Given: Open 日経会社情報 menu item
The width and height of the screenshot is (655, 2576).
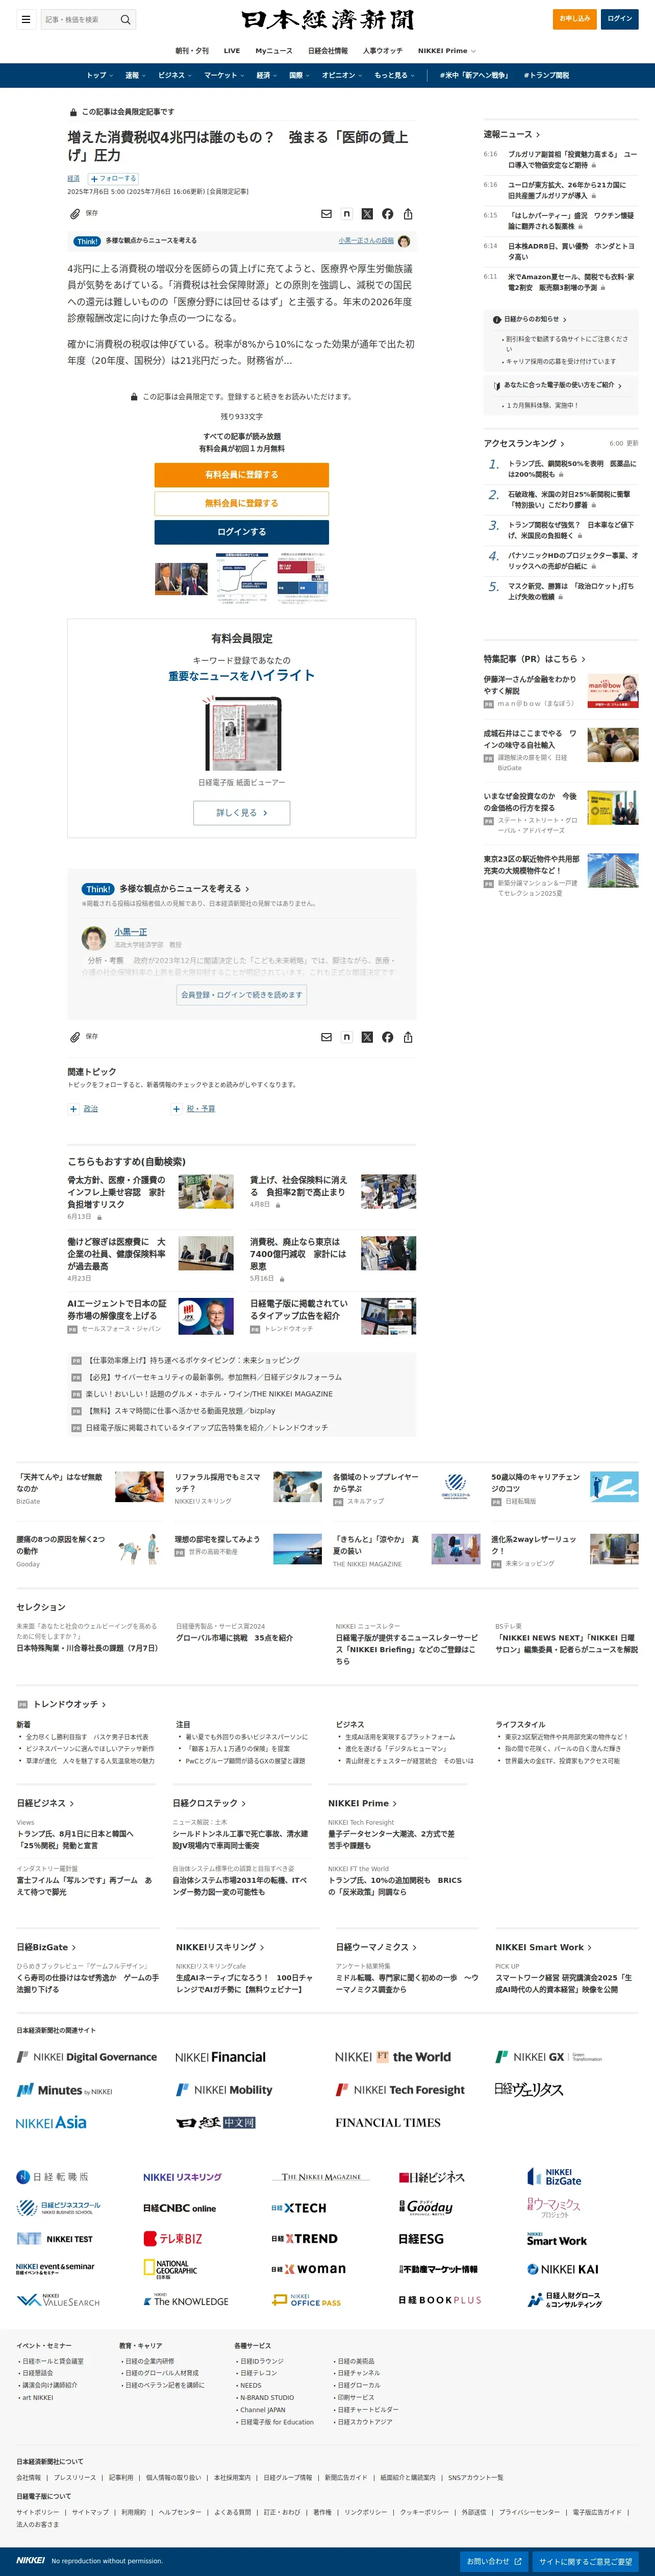Looking at the screenshot, I should (x=328, y=51).
